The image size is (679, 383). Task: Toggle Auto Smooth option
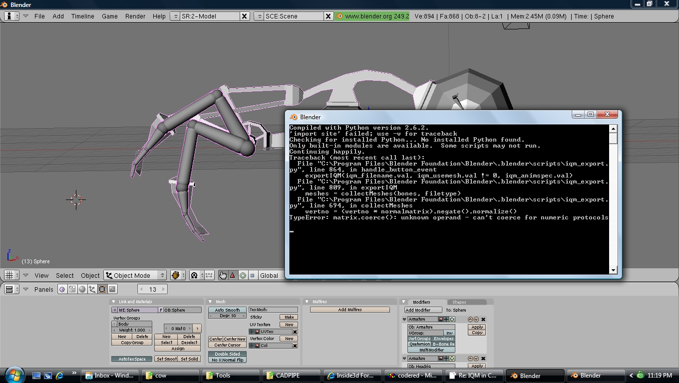pos(227,310)
